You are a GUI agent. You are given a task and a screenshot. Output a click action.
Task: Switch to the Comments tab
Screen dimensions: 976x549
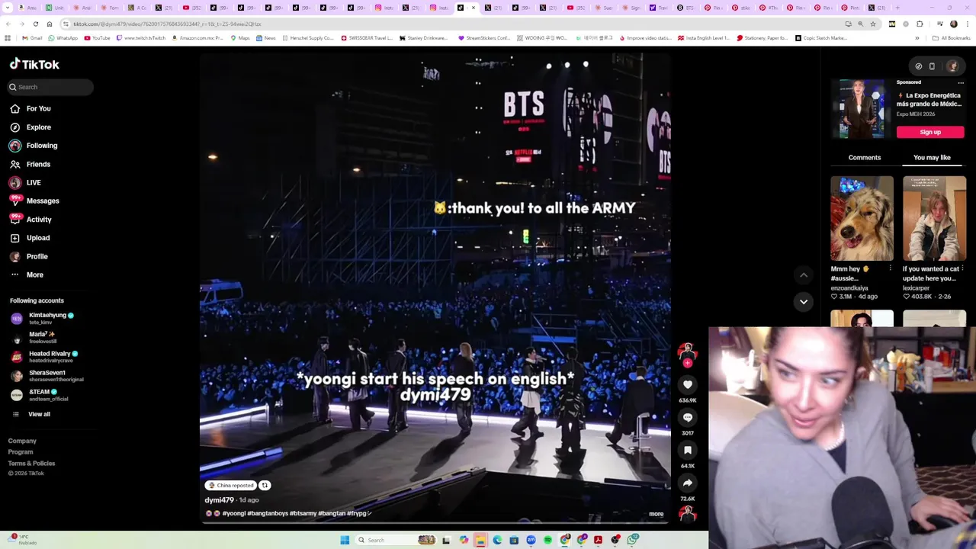coord(865,158)
